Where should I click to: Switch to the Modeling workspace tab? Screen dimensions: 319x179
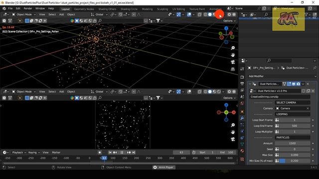[x=147, y=9]
